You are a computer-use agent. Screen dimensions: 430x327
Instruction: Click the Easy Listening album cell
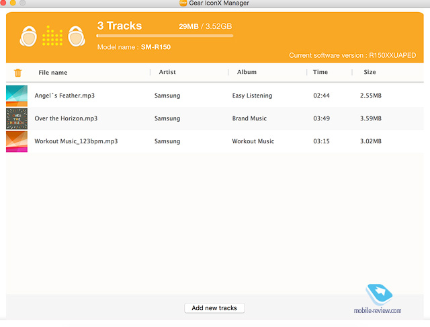252,96
